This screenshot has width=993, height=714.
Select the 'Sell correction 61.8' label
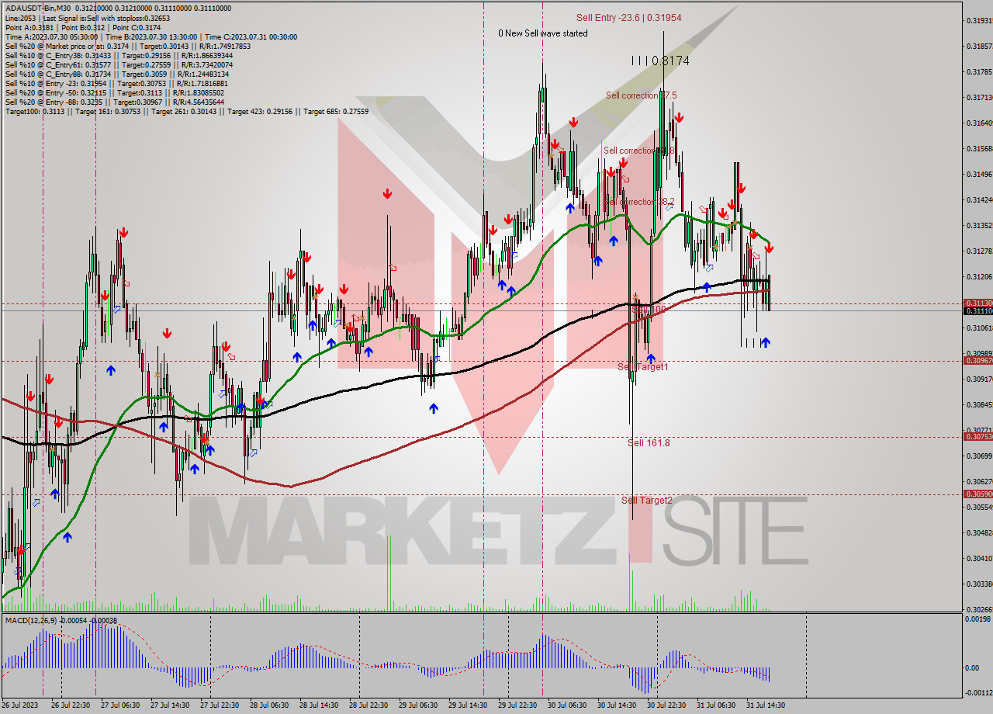(639, 151)
